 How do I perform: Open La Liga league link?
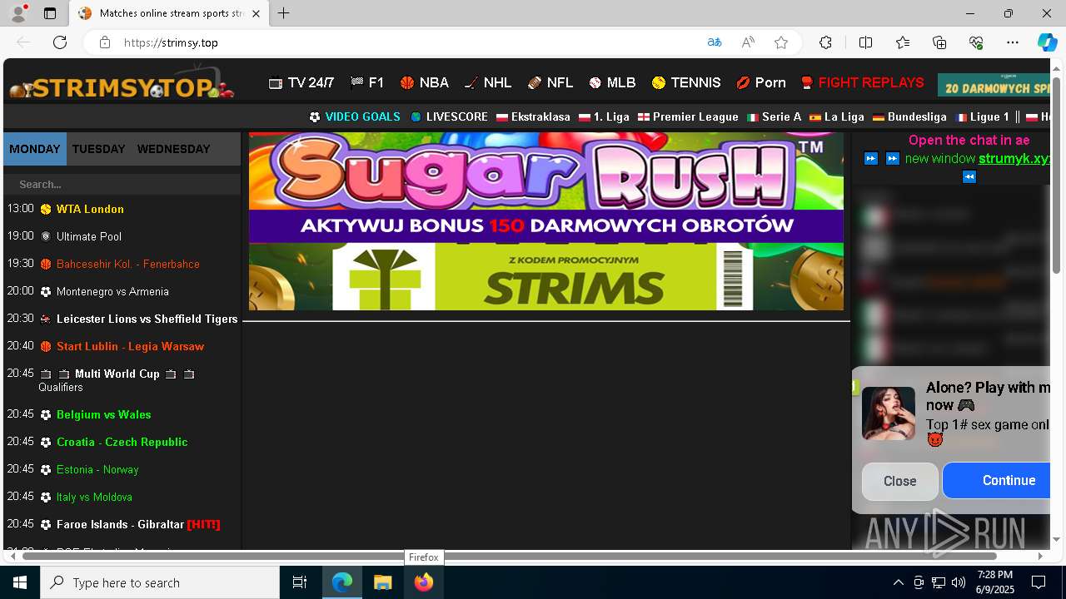click(x=836, y=116)
